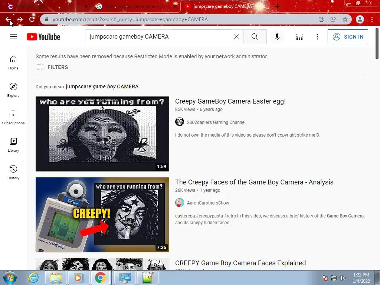Image resolution: width=380 pixels, height=285 pixels.
Task: Click the padlock site info icon
Action: pyautogui.click(x=47, y=19)
